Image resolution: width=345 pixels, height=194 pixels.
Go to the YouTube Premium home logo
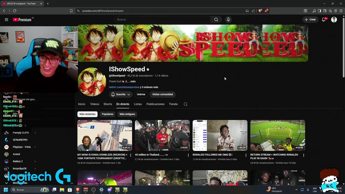pos(22,20)
